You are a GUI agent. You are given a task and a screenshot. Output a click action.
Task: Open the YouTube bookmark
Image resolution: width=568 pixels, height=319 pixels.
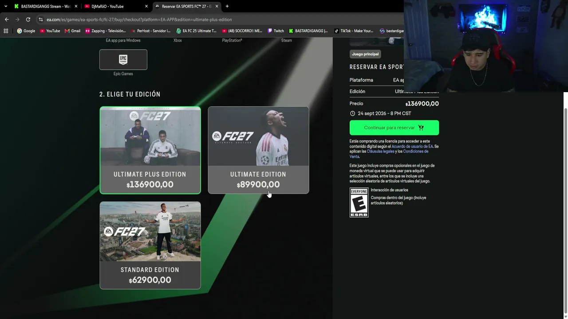tap(50, 31)
